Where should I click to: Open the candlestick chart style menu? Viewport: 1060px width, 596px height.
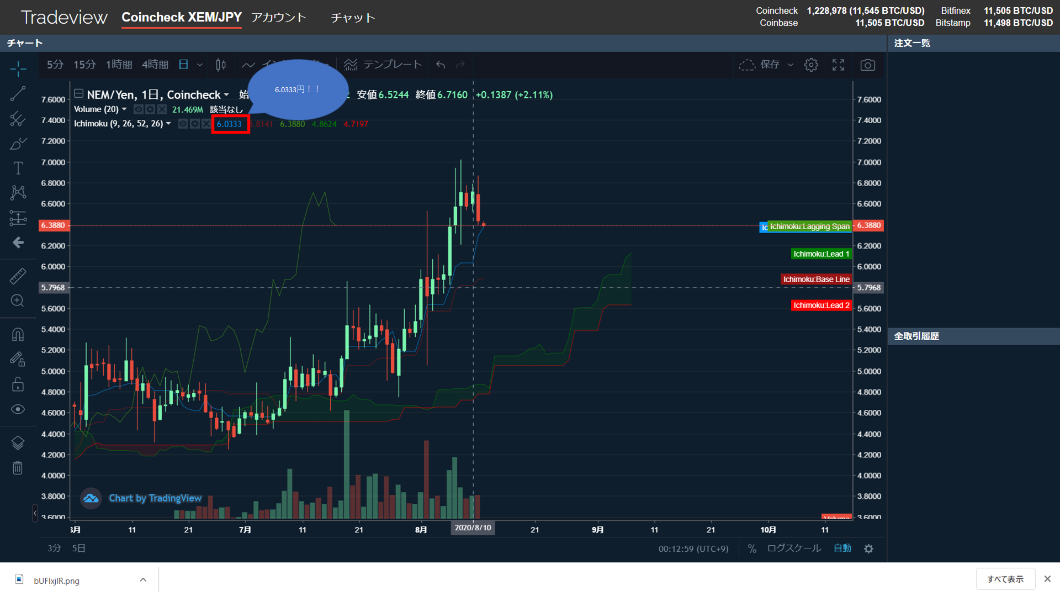(221, 65)
